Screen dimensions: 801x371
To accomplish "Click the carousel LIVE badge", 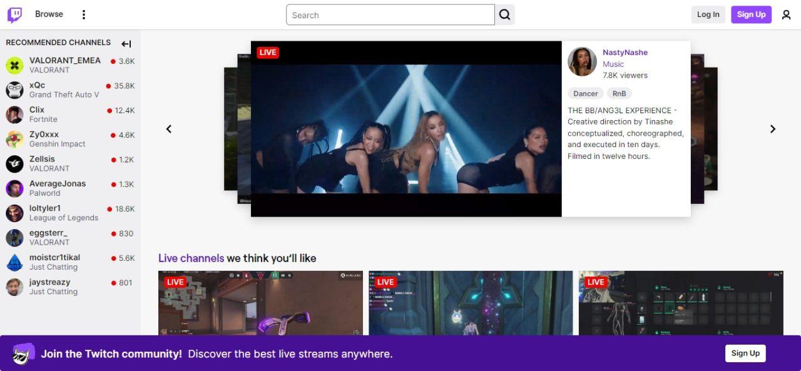I will coord(268,53).
